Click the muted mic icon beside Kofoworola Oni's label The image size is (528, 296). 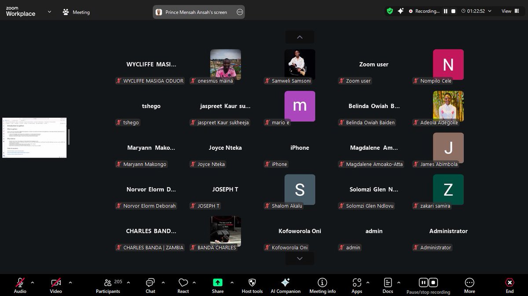pyautogui.click(x=267, y=248)
